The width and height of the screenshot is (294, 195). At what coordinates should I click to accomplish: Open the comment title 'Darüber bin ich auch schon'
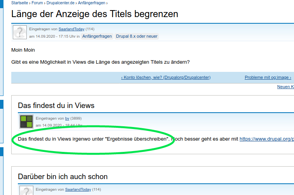63,177
